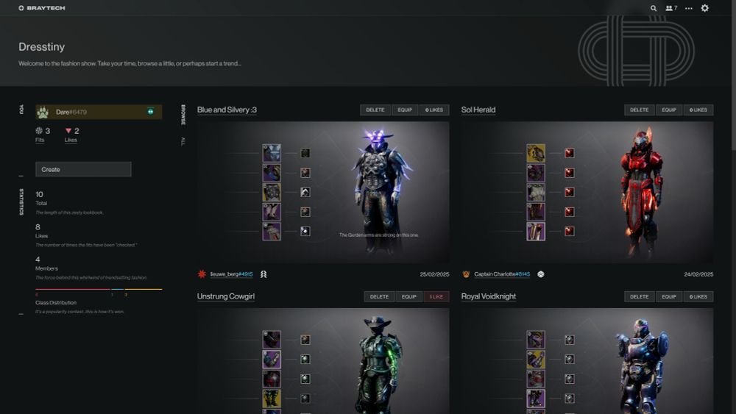Click the orange emblem beside Captain Charlotte
The height and width of the screenshot is (414, 736).
coord(466,274)
